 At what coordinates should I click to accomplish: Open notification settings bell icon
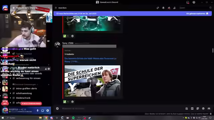163,8
